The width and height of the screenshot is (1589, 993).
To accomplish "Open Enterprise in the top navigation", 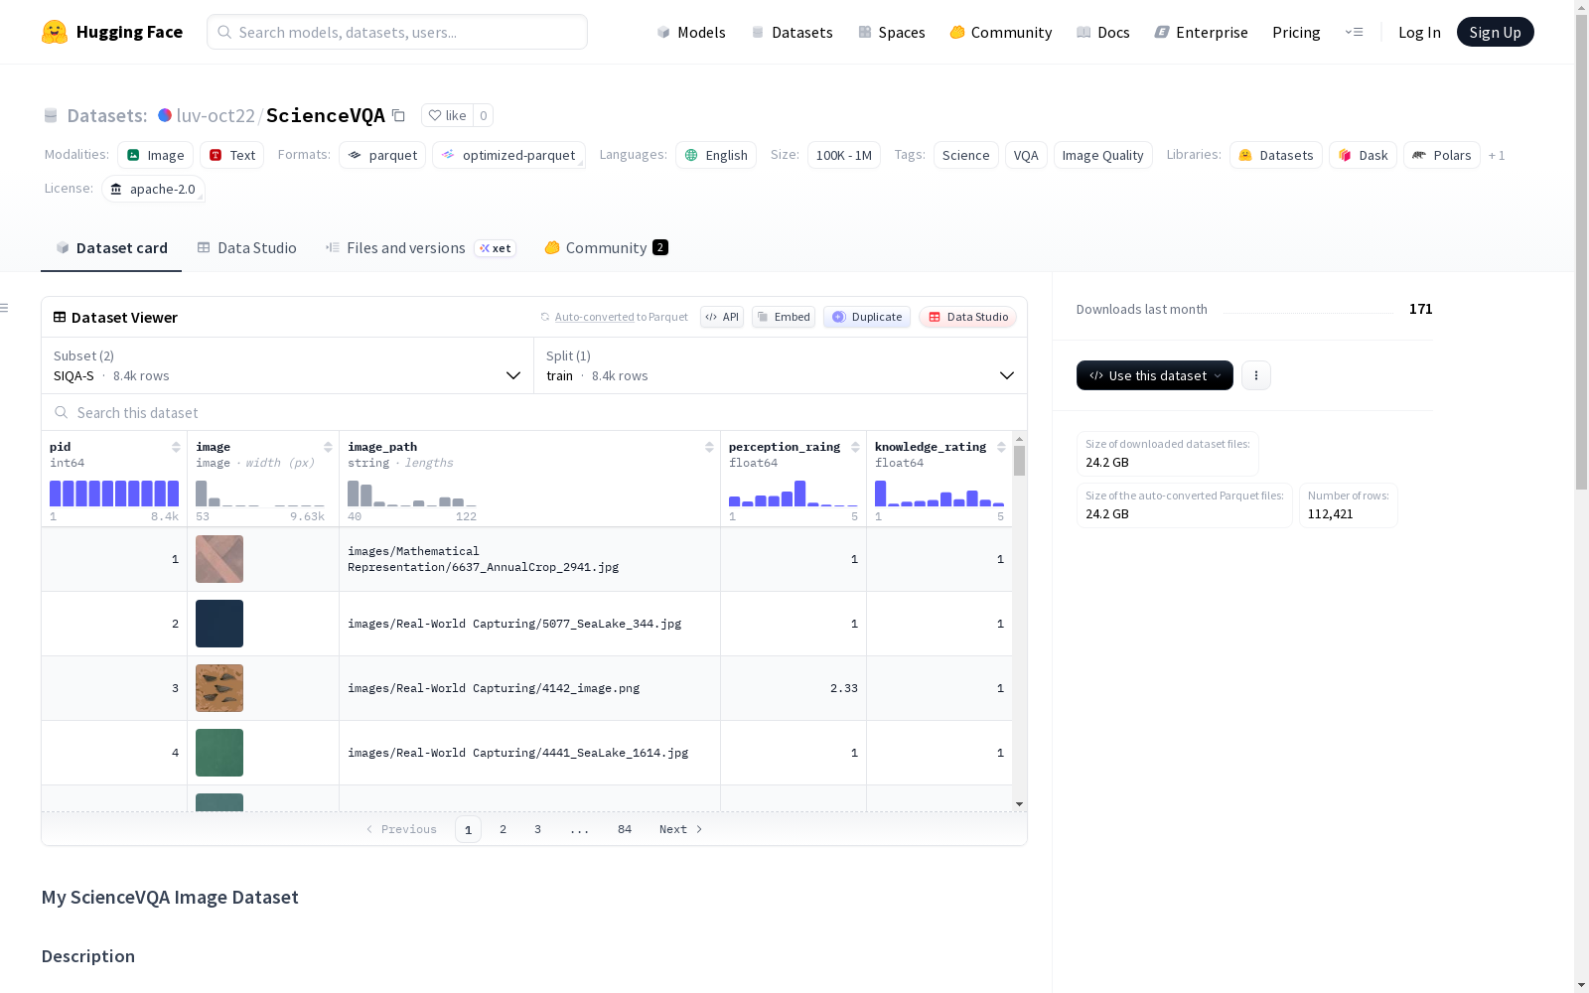I will coord(1202,32).
